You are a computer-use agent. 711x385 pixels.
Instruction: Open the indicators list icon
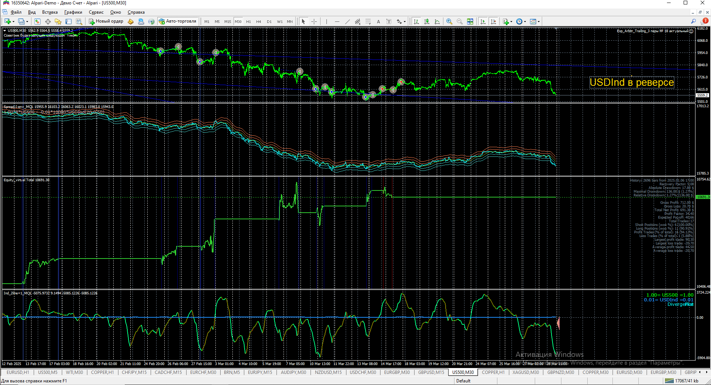click(x=506, y=21)
